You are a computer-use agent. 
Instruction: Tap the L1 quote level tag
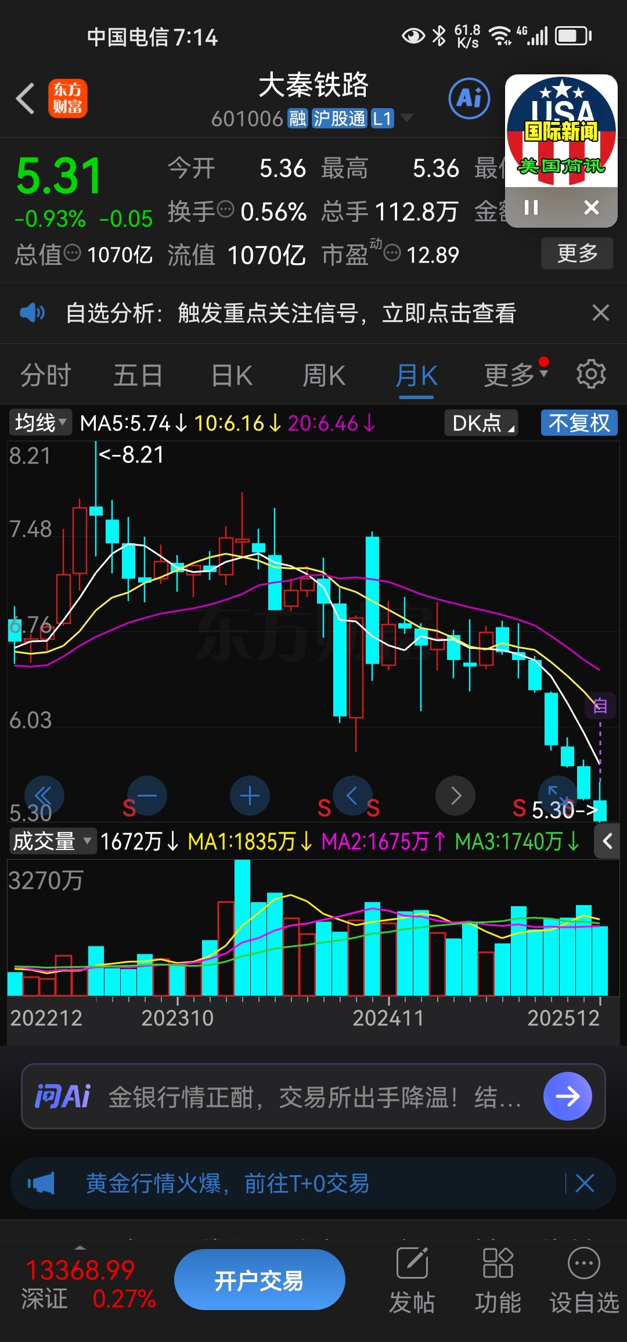pyautogui.click(x=383, y=119)
